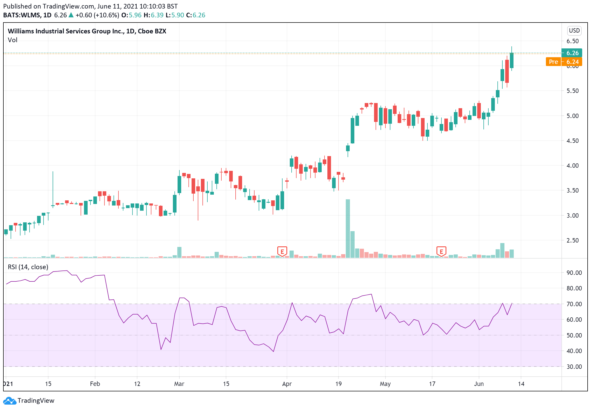Image resolution: width=591 pixels, height=410 pixels.
Task: Click the green up-triangle change icon in header
Action: [71, 15]
